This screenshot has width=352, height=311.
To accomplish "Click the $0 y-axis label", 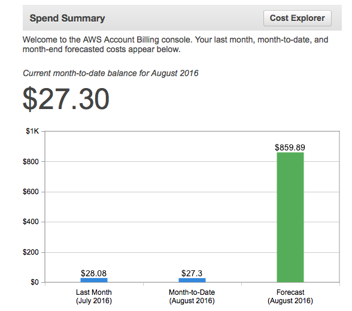I will click(x=35, y=282).
